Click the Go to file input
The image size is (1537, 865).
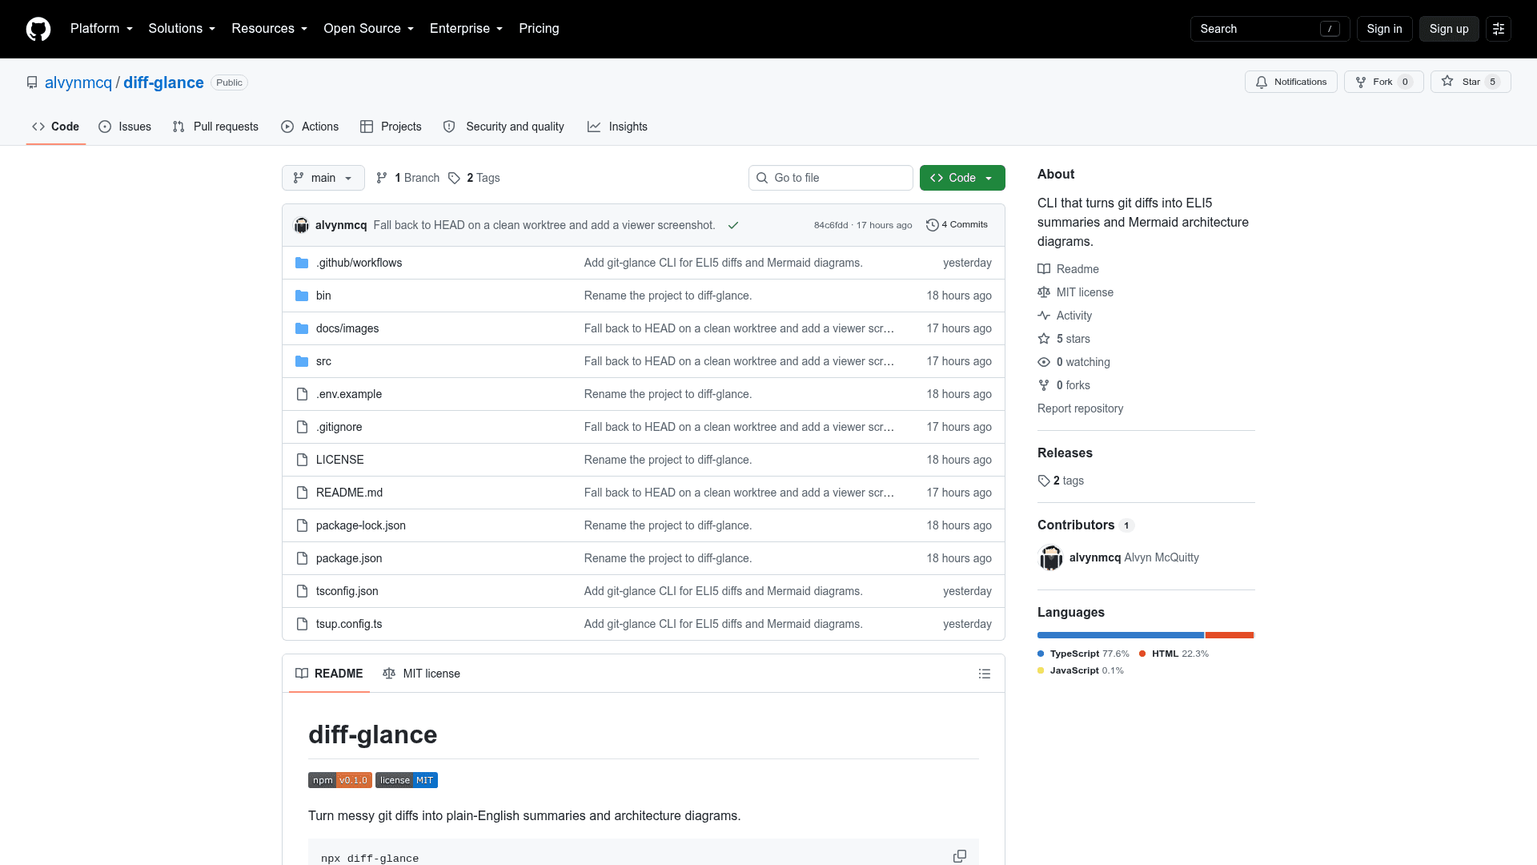point(830,178)
